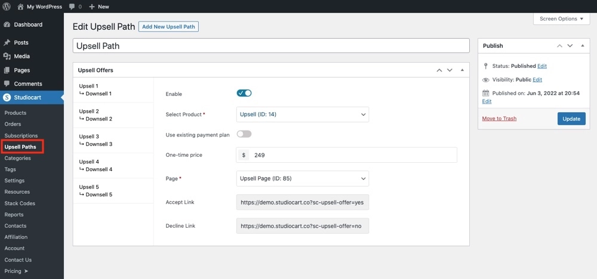Open the Select Product dropdown

(x=303, y=114)
